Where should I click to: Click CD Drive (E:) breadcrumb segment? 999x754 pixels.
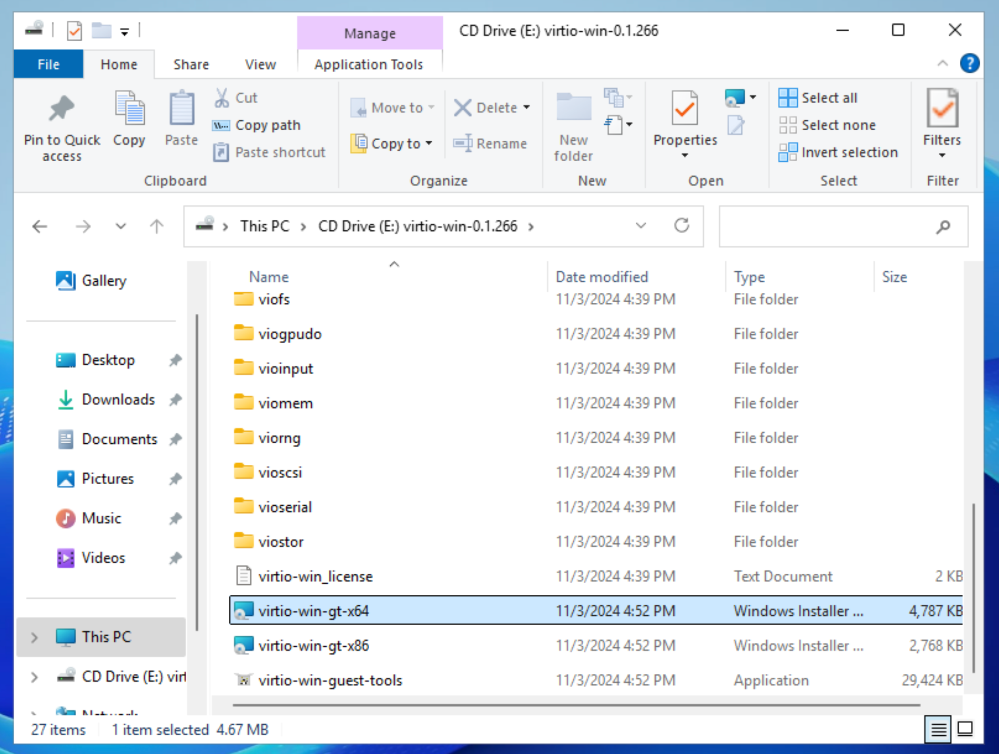[418, 226]
